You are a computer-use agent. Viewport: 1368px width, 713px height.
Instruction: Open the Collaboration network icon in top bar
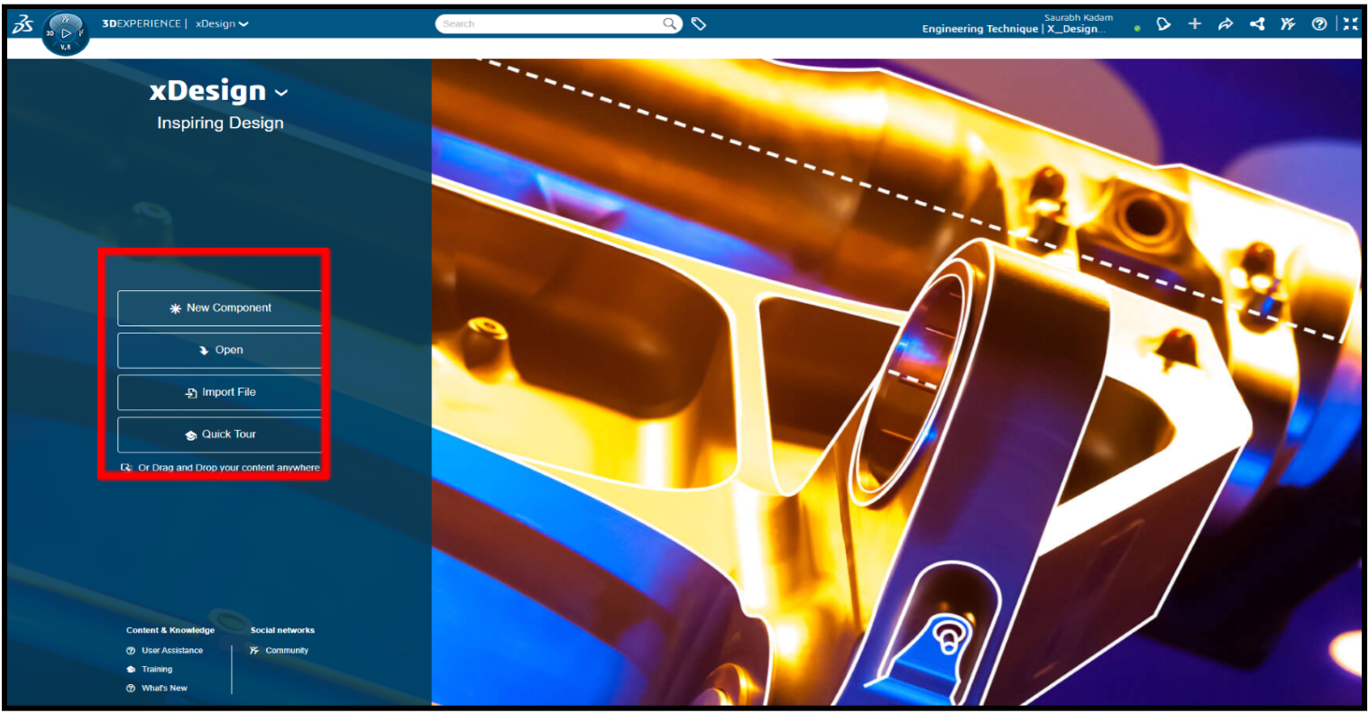[x=1257, y=24]
